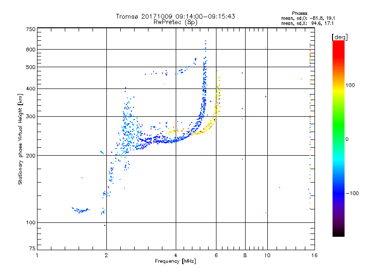Click the 'mean, sd,O: -81.8, 19.1' statistics line

click(x=308, y=18)
